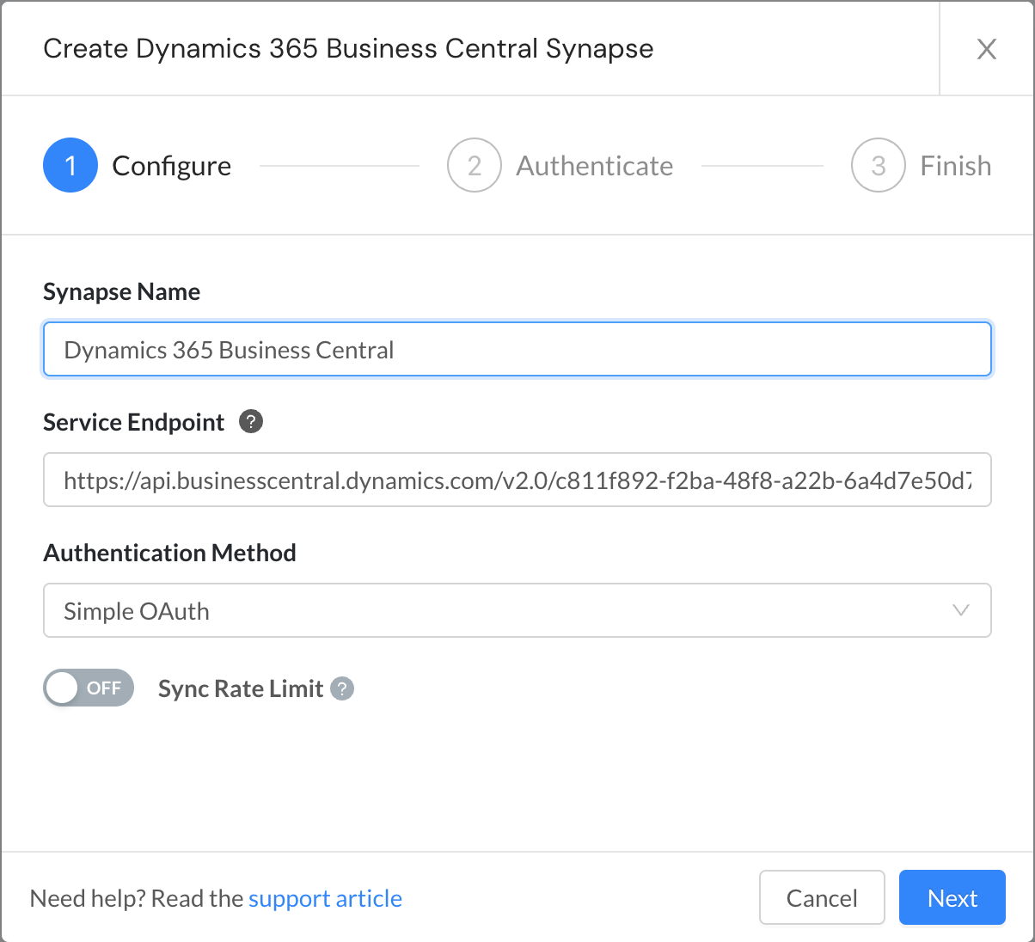1035x942 pixels.
Task: Click the step 1 circle icon
Action: (70, 165)
